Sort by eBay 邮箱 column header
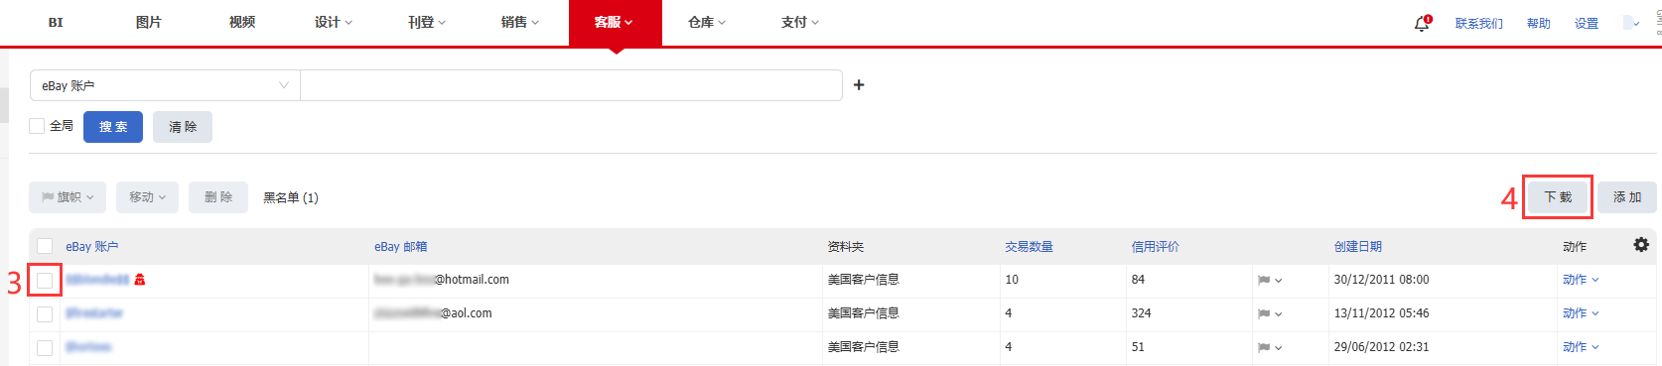 (401, 247)
